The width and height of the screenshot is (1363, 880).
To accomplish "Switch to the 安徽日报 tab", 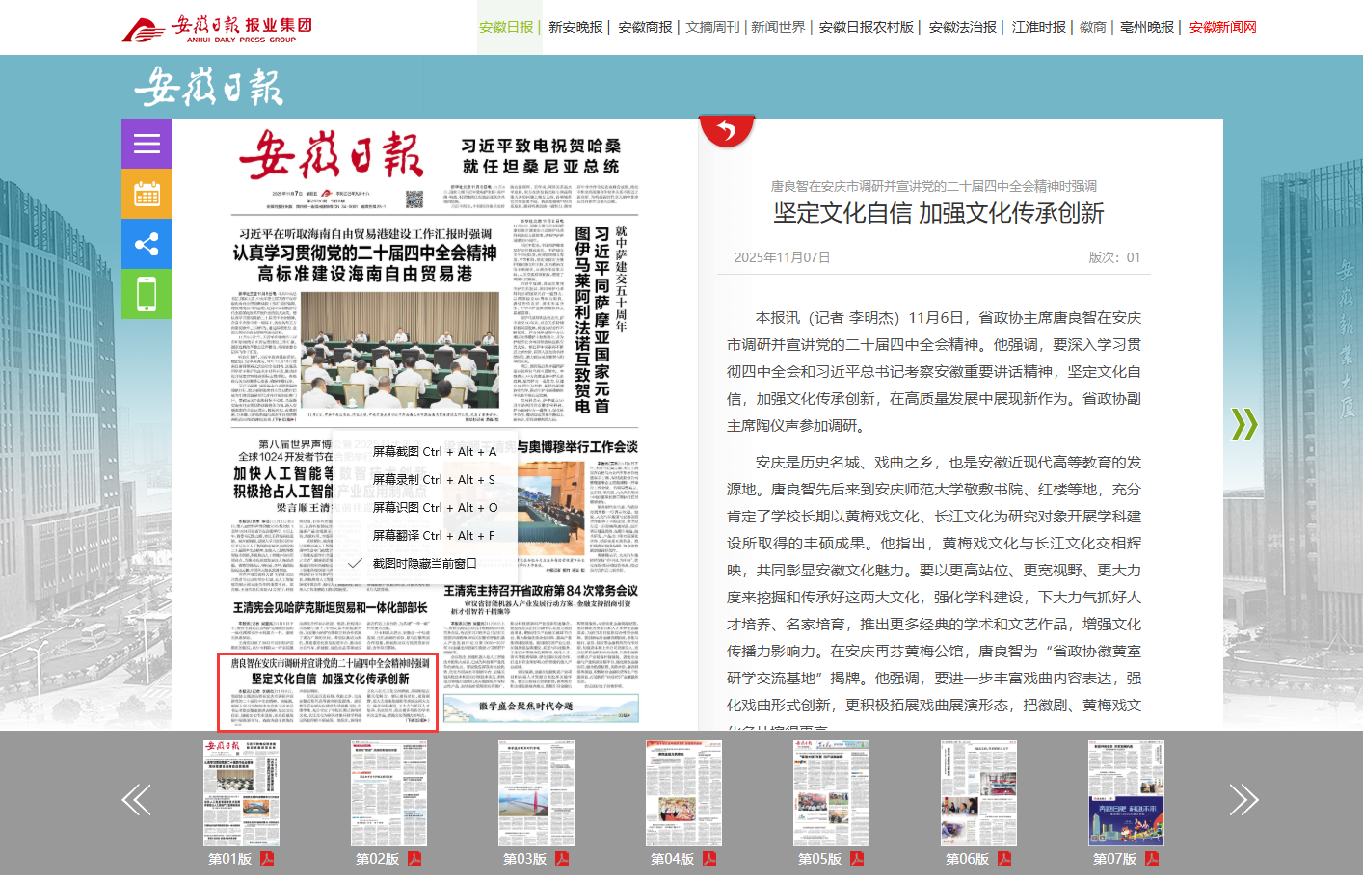I will tap(506, 27).
